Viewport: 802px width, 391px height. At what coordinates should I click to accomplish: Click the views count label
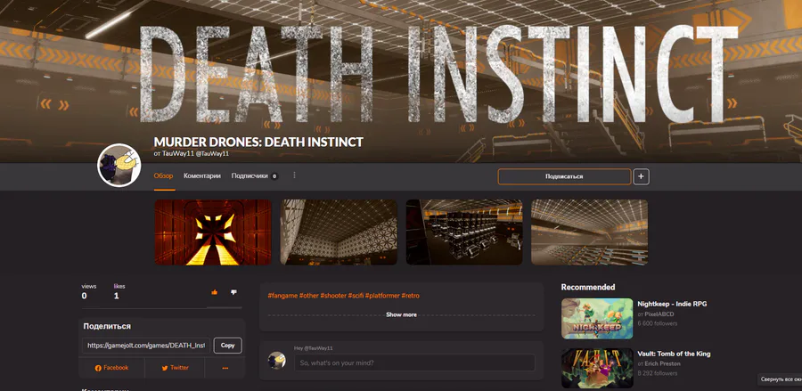click(x=89, y=286)
